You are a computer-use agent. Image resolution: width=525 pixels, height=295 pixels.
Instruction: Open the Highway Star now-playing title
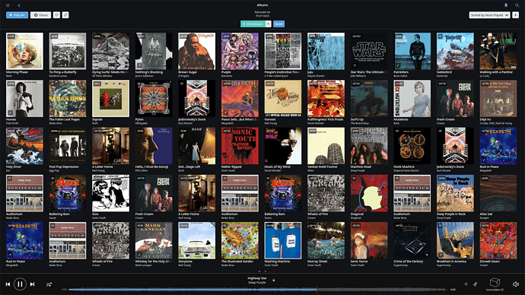(257, 278)
